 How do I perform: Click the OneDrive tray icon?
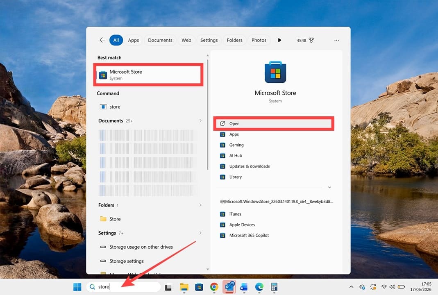[x=362, y=287]
